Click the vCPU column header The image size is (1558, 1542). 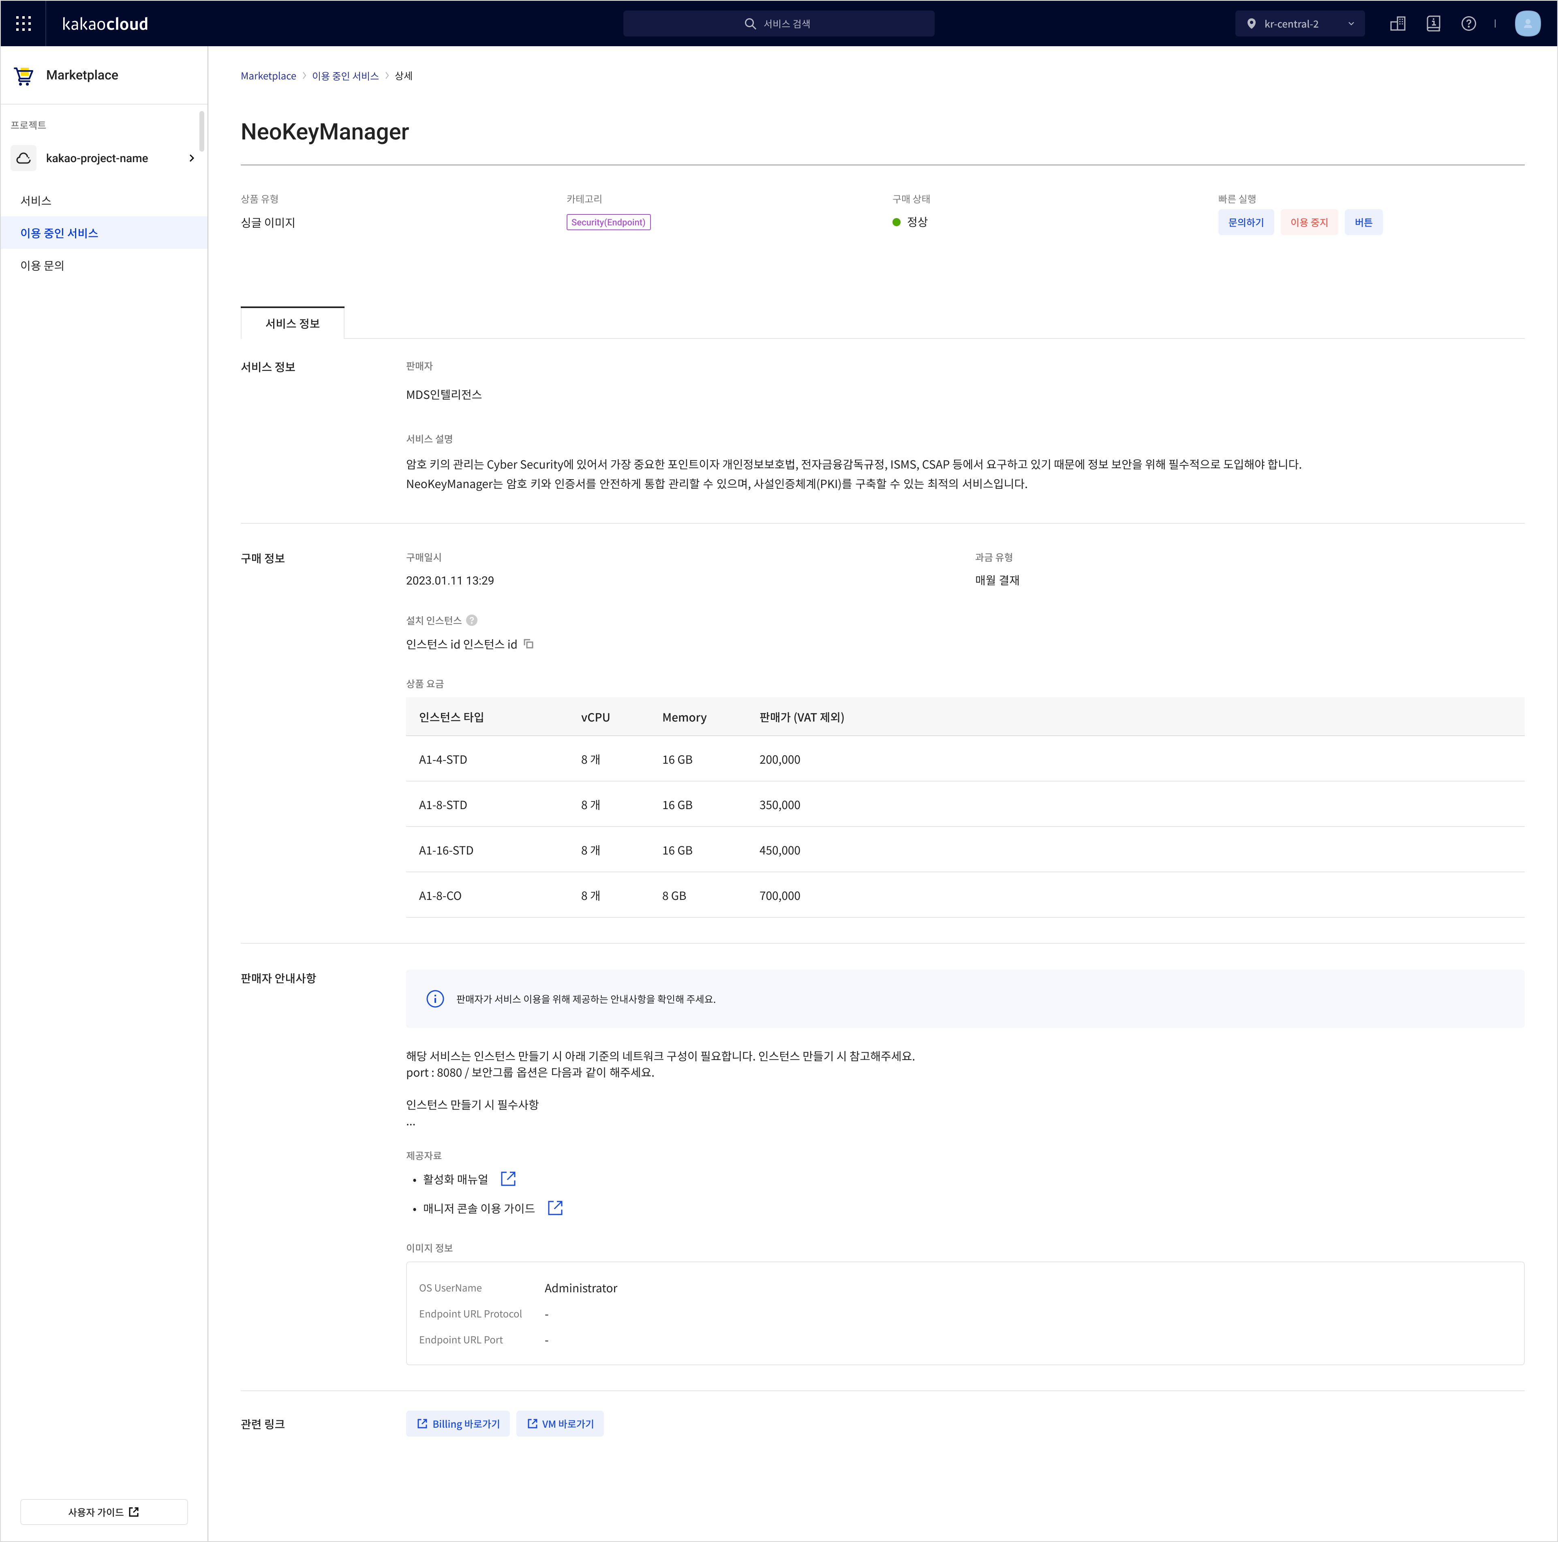(x=595, y=717)
